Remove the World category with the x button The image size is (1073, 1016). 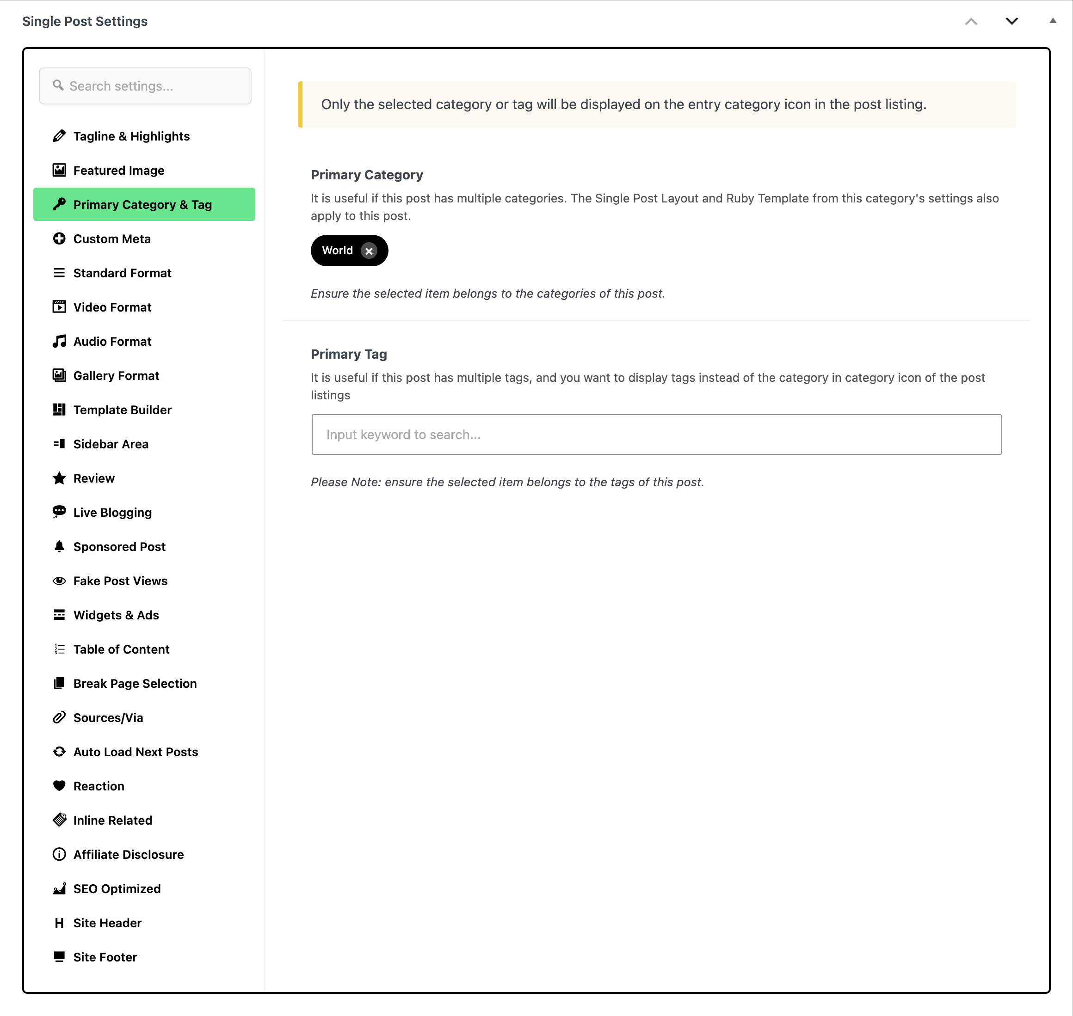click(369, 251)
